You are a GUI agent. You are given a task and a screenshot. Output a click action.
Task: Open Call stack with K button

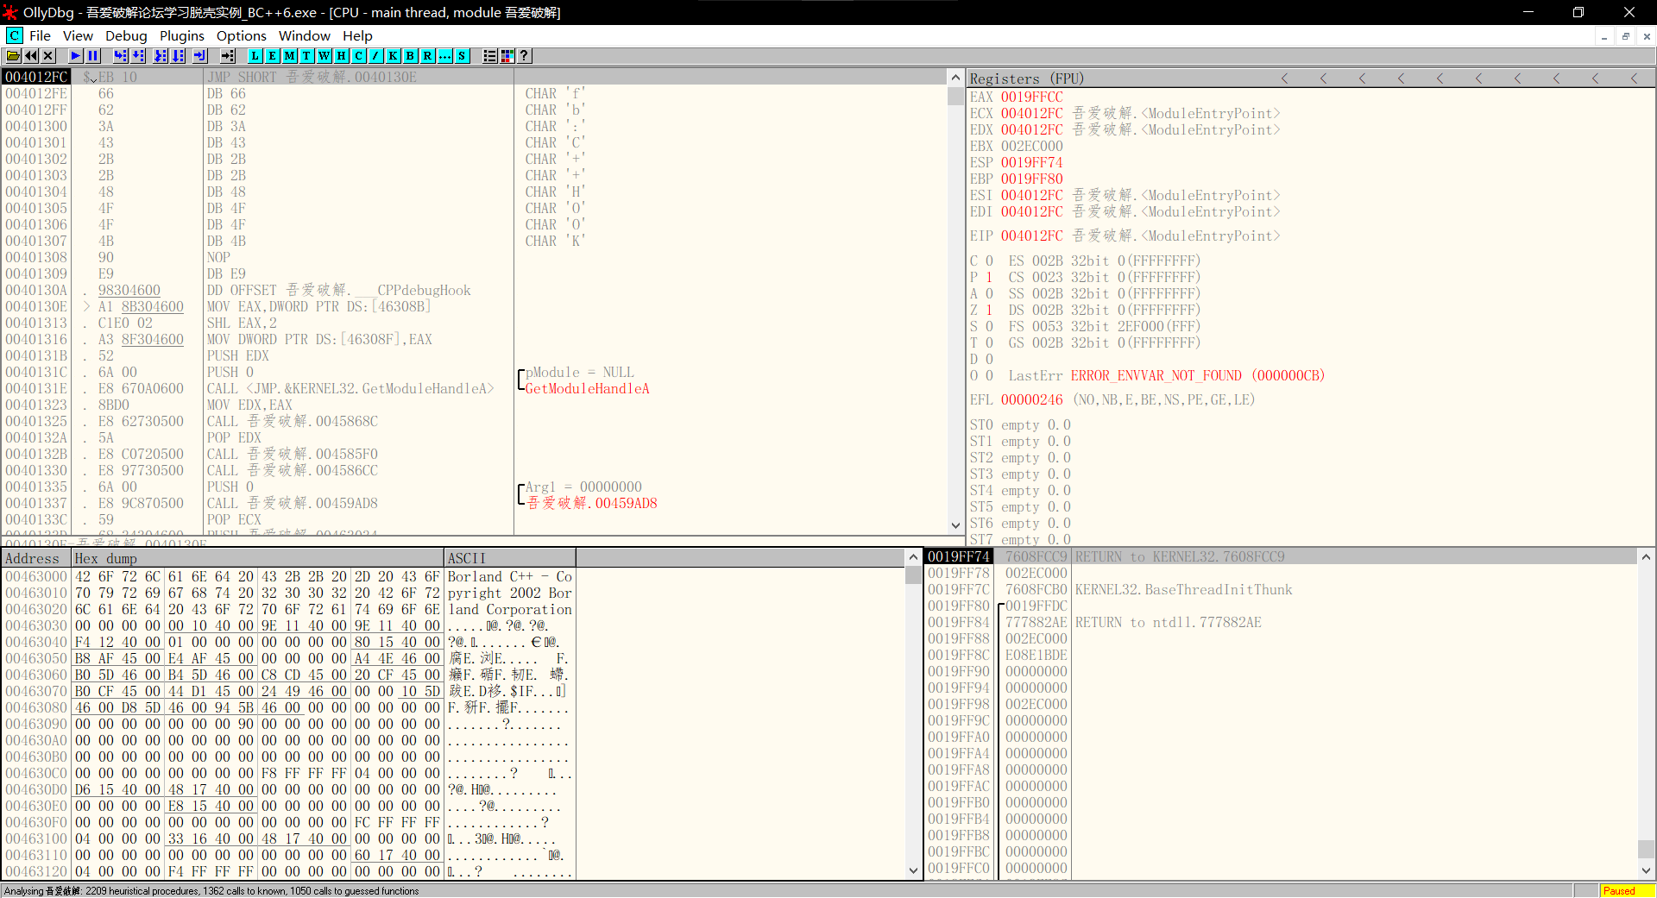point(394,56)
